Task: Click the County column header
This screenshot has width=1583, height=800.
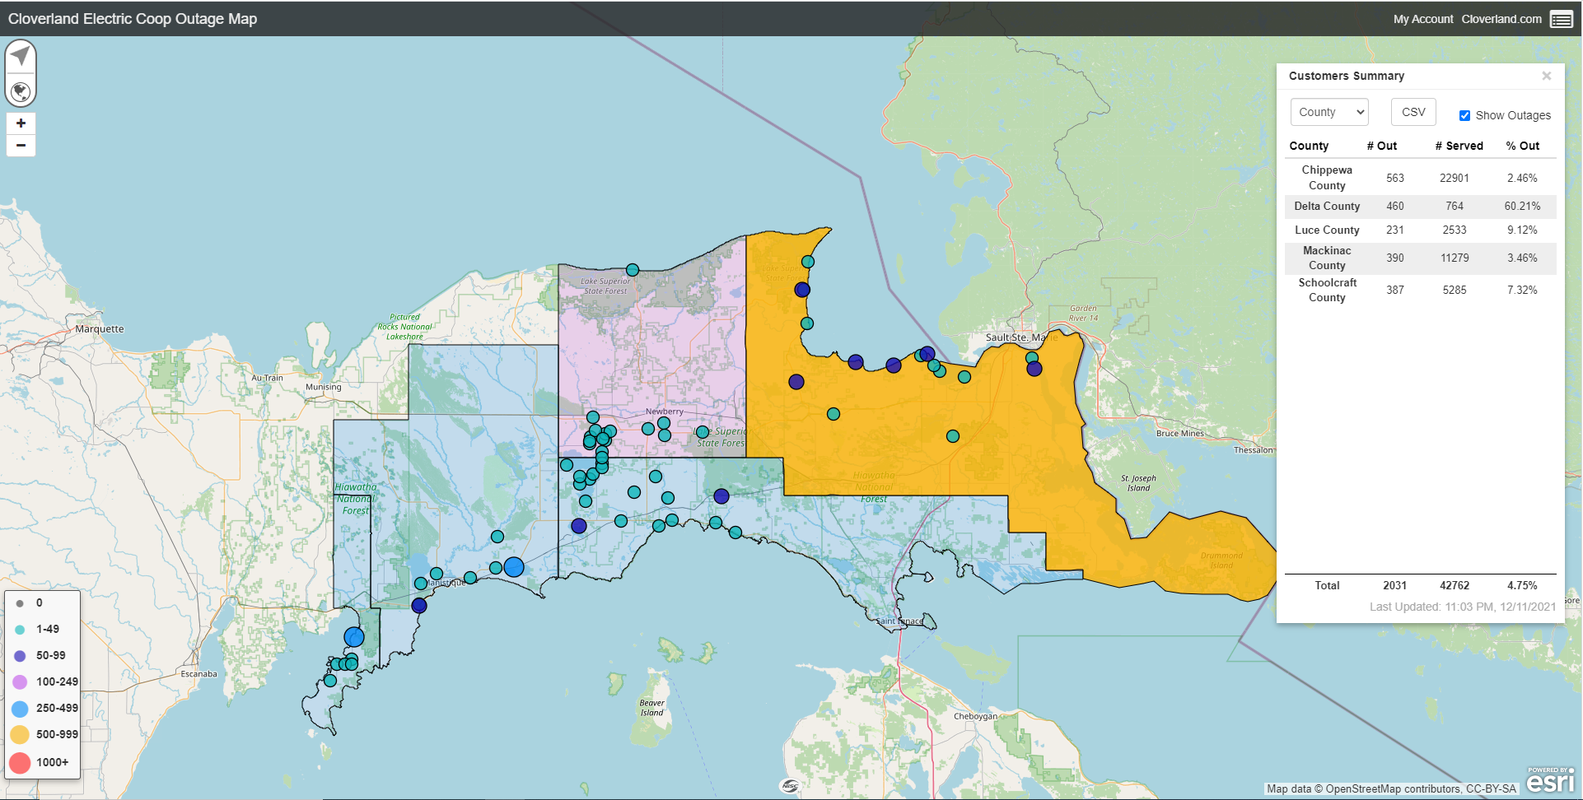Action: coord(1309,146)
